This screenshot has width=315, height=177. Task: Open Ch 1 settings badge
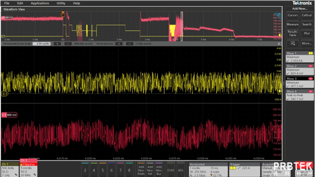click(x=9, y=169)
